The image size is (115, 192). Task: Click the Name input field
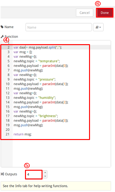(59, 27)
